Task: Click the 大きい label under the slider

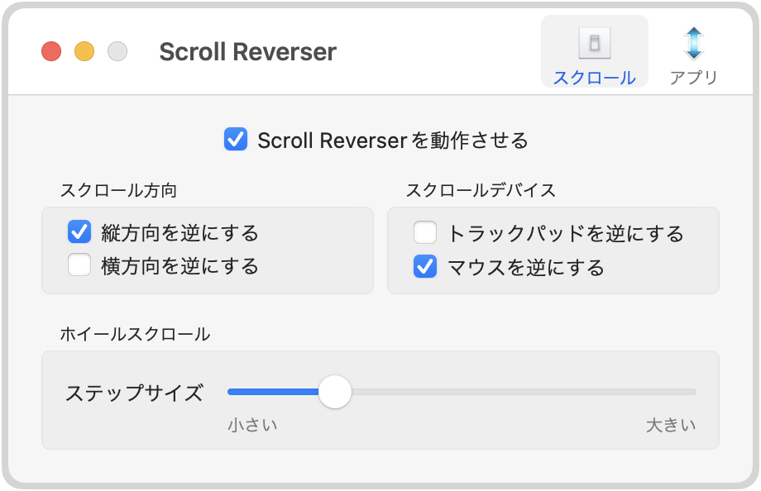Action: point(671,425)
